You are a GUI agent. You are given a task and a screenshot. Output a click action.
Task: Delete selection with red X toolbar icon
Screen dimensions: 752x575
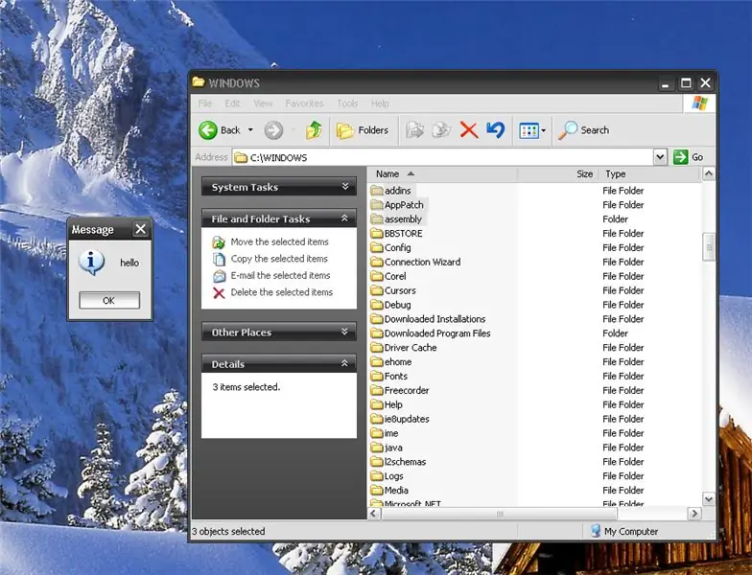tap(468, 130)
